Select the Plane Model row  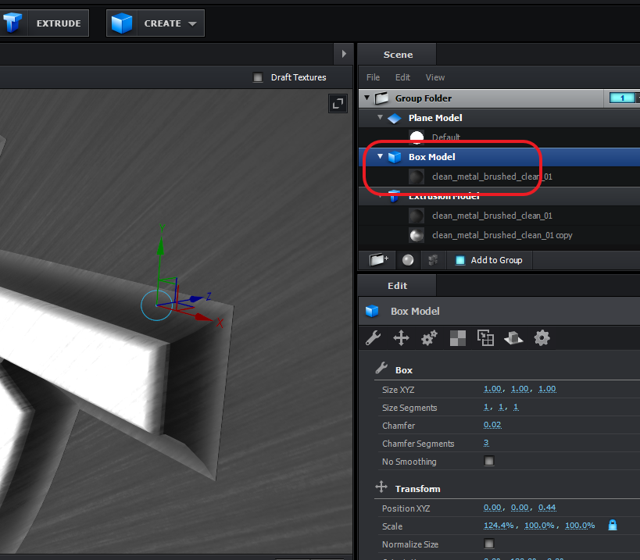coord(499,118)
